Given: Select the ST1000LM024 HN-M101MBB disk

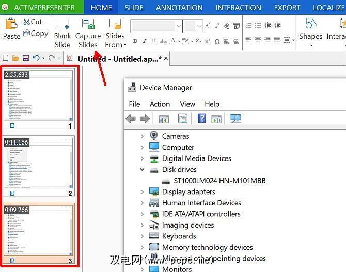Looking at the screenshot, I should pyautogui.click(x=214, y=181).
